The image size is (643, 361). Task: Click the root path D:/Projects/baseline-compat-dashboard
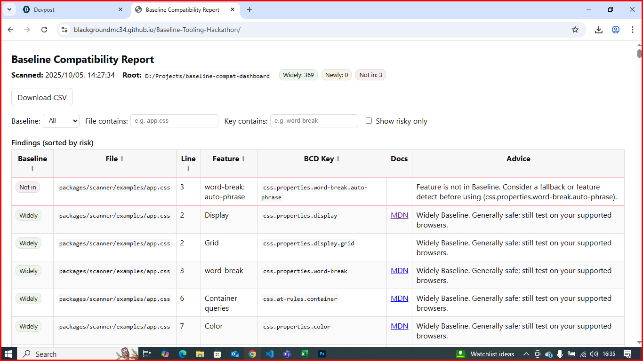tap(208, 76)
